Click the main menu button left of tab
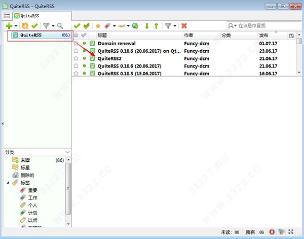Viewport: 304px width, 239px height. click(x=7, y=16)
